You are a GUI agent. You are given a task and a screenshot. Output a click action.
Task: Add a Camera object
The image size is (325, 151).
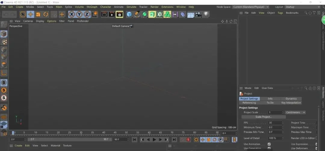pyautogui.click(x=198, y=14)
